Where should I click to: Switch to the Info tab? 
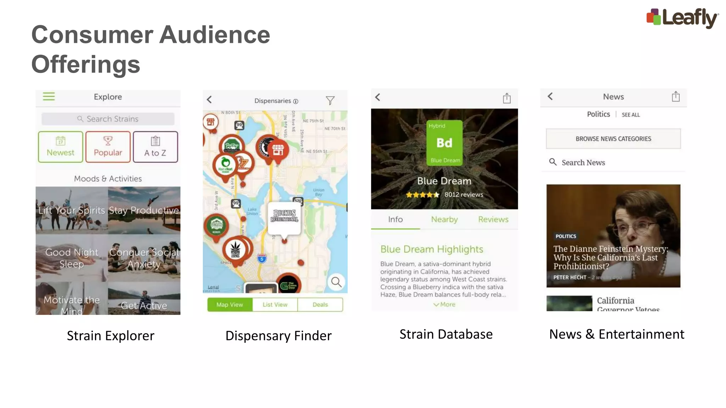[395, 220]
